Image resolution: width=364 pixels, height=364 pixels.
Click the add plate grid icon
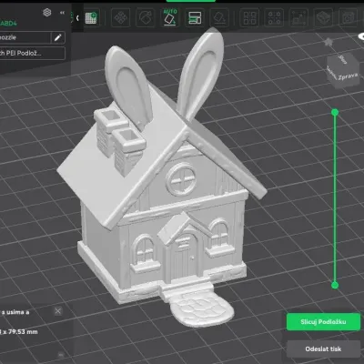[x=91, y=18]
